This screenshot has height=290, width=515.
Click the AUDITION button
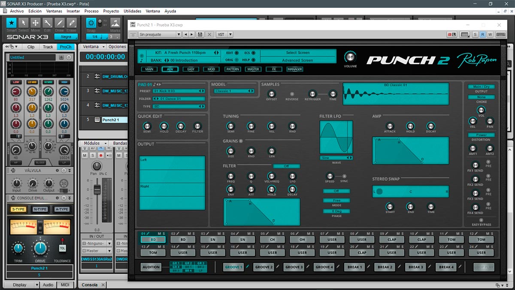click(151, 267)
